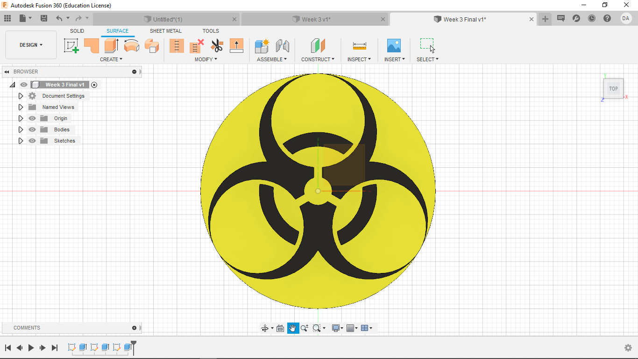Click the Select tool icon
Screen dimensions: 638x359
tap(427, 45)
